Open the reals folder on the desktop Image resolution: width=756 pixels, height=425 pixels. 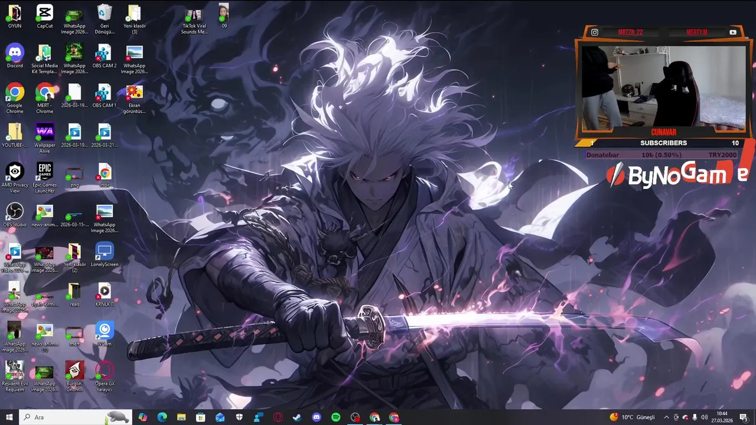74,294
